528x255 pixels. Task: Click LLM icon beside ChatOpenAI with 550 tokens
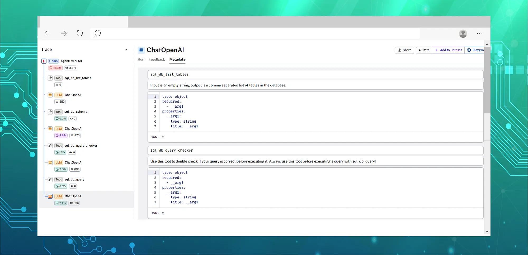pyautogui.click(x=50, y=95)
